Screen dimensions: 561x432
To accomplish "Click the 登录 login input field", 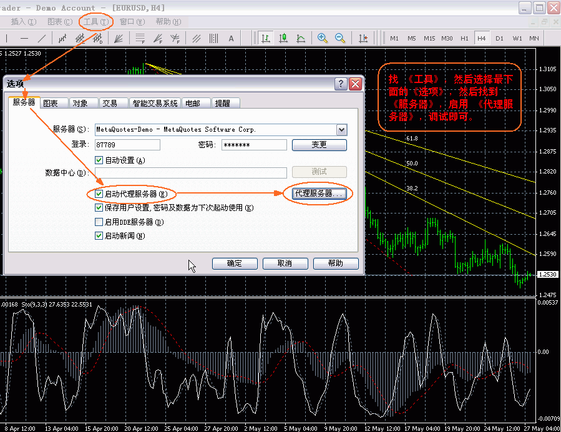I will tap(127, 145).
